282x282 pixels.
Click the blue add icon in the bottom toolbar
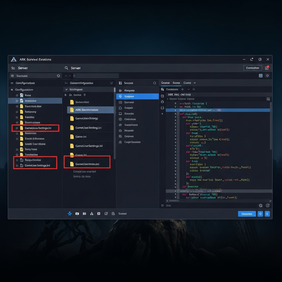click(70, 213)
